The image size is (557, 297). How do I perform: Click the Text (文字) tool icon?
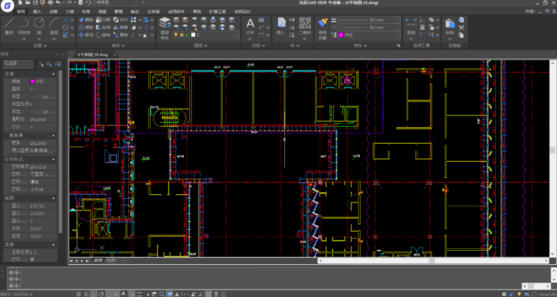251,24
